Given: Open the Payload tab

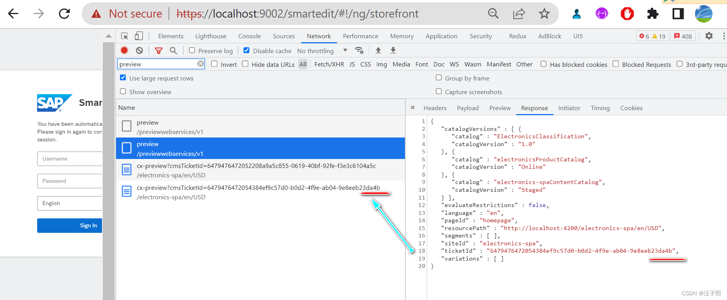Looking at the screenshot, I should pos(468,108).
